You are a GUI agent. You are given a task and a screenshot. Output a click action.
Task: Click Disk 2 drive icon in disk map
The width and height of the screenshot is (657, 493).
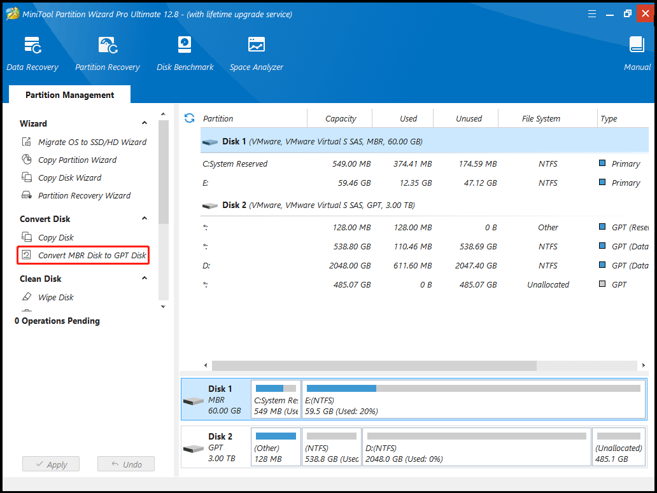coord(193,449)
